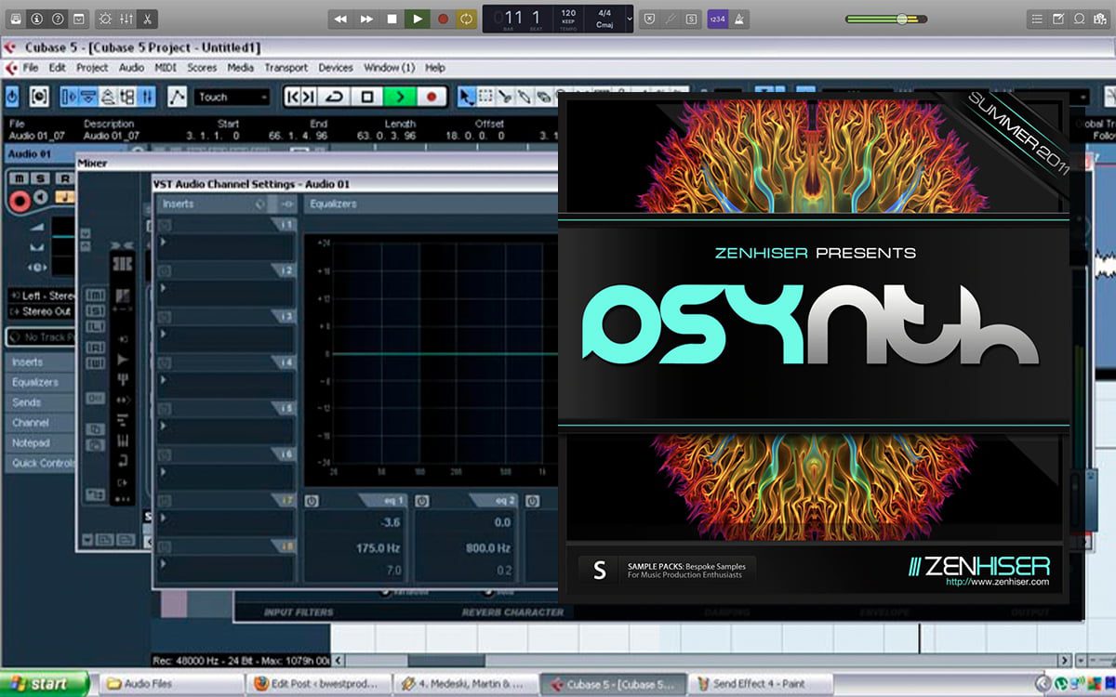Image resolution: width=1116 pixels, height=697 pixels.
Task: Start recording with the top-bar red record button
Action: point(443,19)
